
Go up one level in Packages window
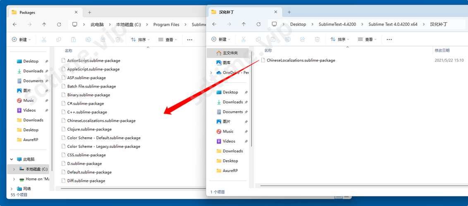pos(44,25)
